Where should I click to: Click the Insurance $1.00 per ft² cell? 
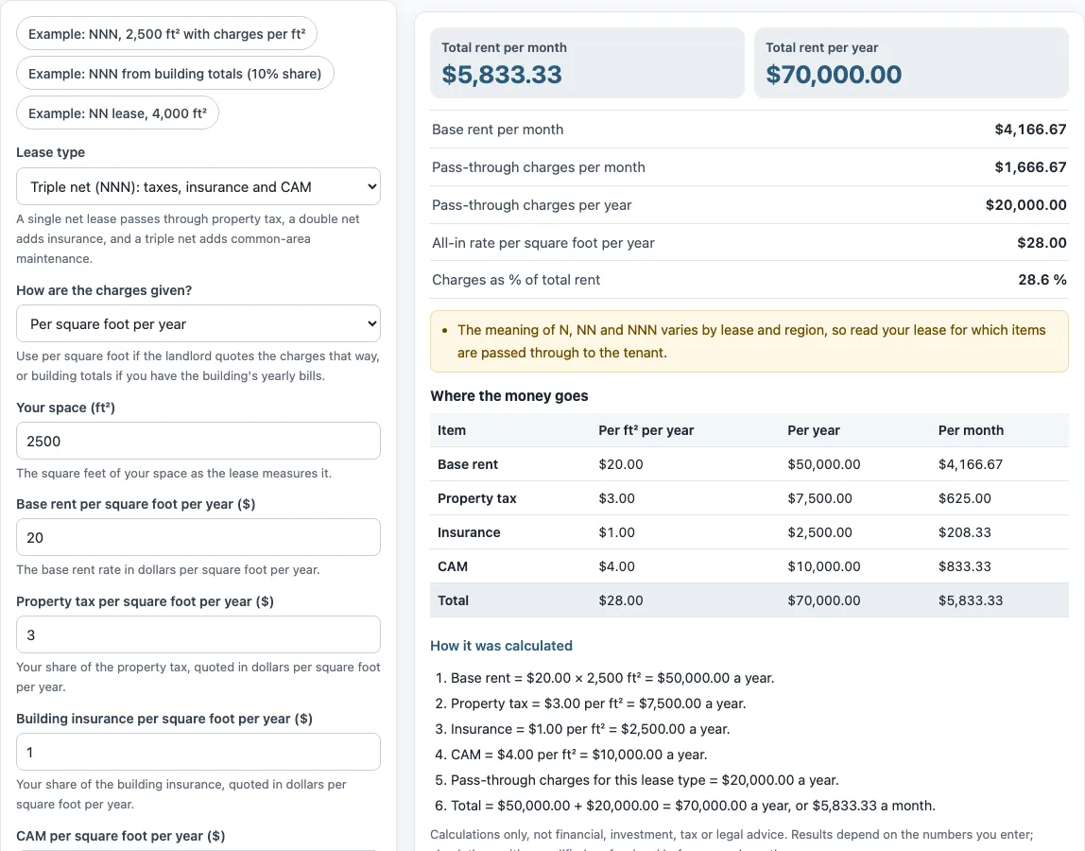point(616,531)
